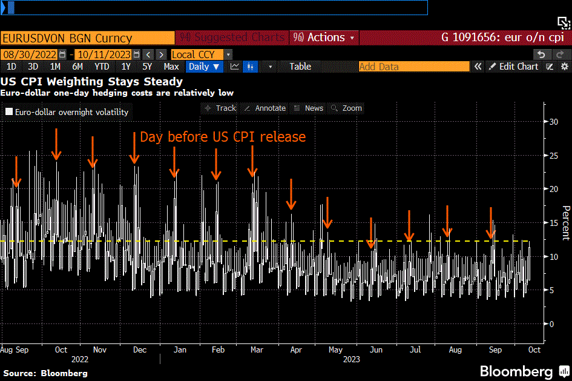Open Suggested Charts
This screenshot has height=381, width=572.
(x=232, y=38)
